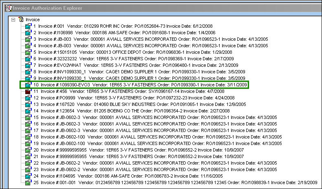Click the Invoice root document icon

[21, 20]
